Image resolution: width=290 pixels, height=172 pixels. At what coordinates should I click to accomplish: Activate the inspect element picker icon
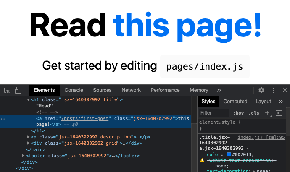[7, 91]
